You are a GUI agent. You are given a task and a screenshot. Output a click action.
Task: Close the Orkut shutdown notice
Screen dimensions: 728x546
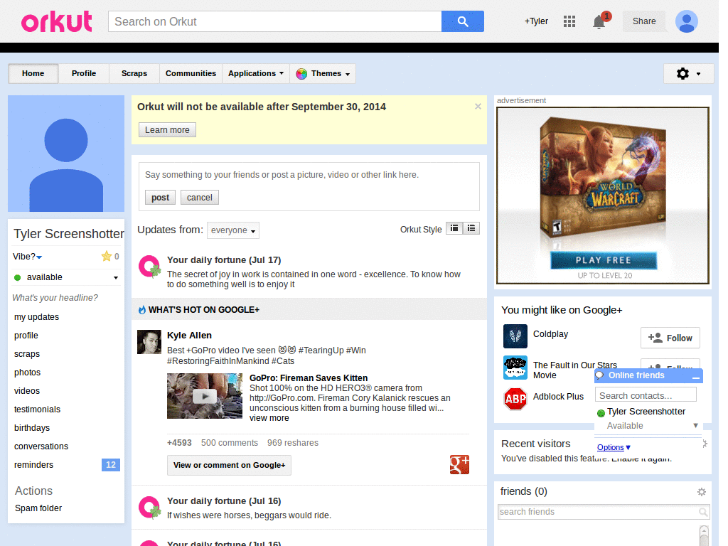tap(478, 107)
